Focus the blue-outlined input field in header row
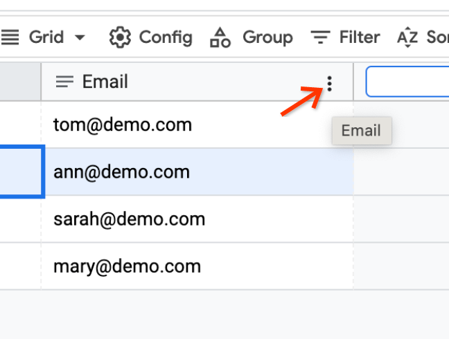The height and width of the screenshot is (339, 449). pyautogui.click(x=409, y=82)
